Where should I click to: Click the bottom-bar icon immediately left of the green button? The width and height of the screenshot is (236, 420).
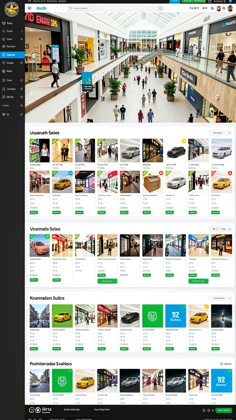point(212,410)
